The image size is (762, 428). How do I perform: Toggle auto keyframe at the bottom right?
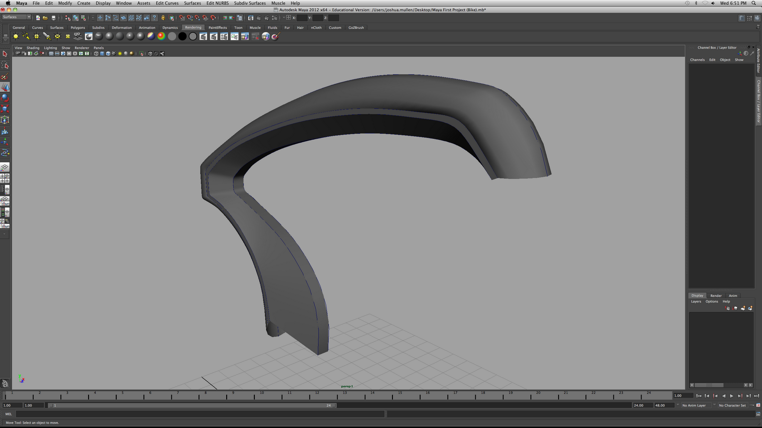[752, 405]
